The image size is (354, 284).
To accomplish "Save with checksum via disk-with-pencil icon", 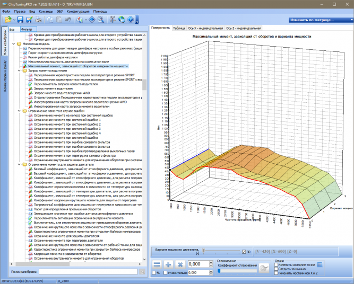I will pyautogui.click(x=29, y=20).
